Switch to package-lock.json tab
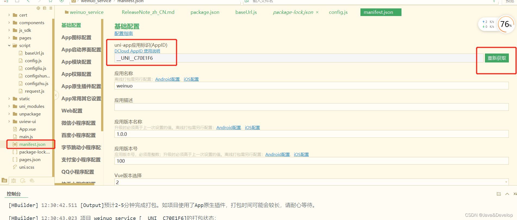The height and width of the screenshot is (220, 517). [x=293, y=12]
